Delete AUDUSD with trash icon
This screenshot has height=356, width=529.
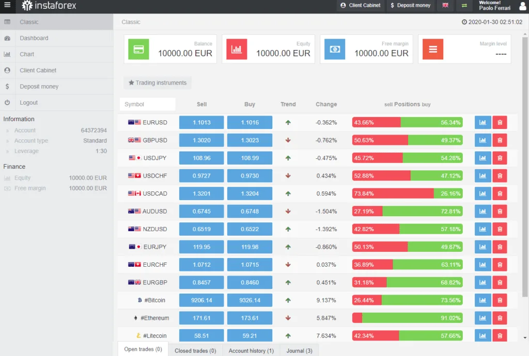click(x=500, y=211)
